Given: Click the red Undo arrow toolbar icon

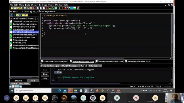Looking at the screenshot, I should [34, 8].
